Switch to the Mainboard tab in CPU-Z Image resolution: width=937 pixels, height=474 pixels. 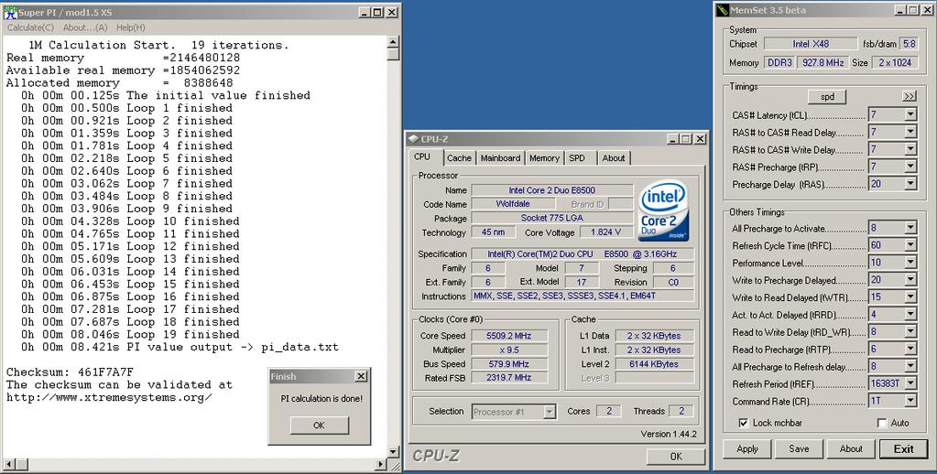point(500,158)
